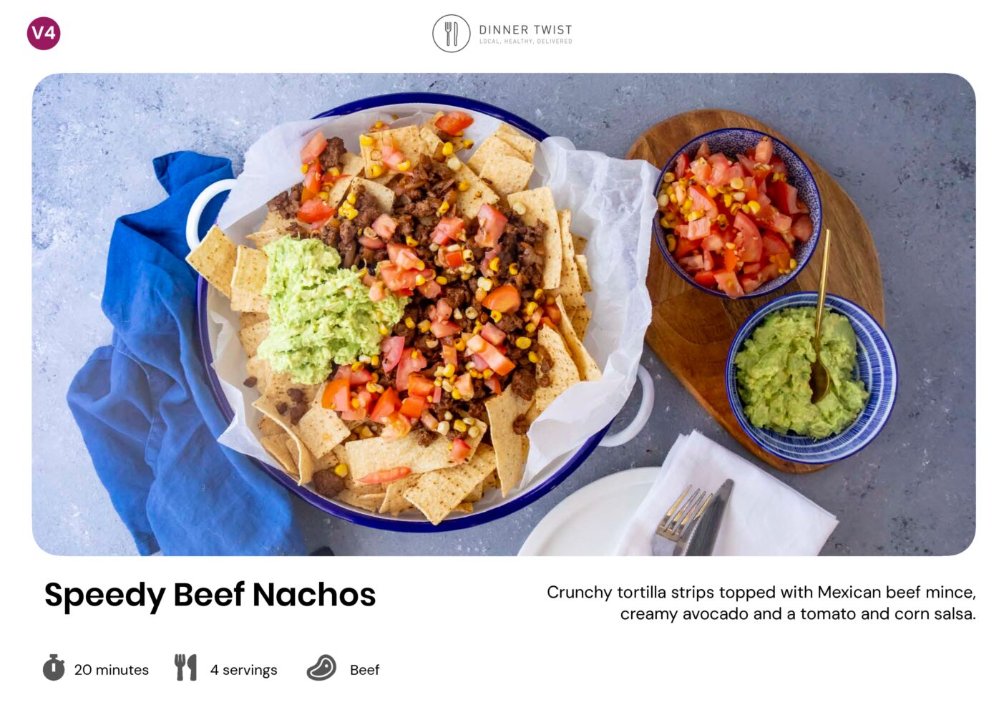This screenshot has height=710, width=1004.
Task: Open the nachos hero photo
Action: pos(503,314)
